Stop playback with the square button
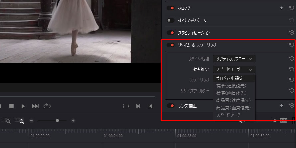The width and height of the screenshot is (296, 148). 12,106
